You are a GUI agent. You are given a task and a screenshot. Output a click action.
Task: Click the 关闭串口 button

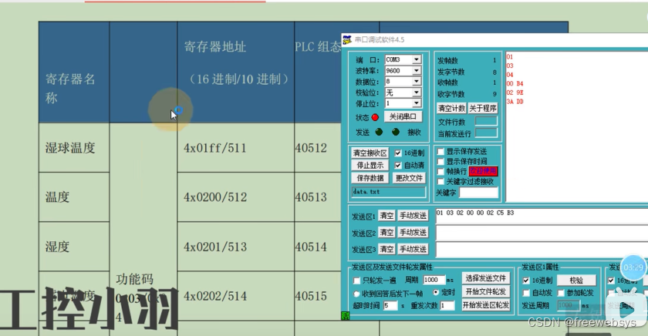(403, 117)
